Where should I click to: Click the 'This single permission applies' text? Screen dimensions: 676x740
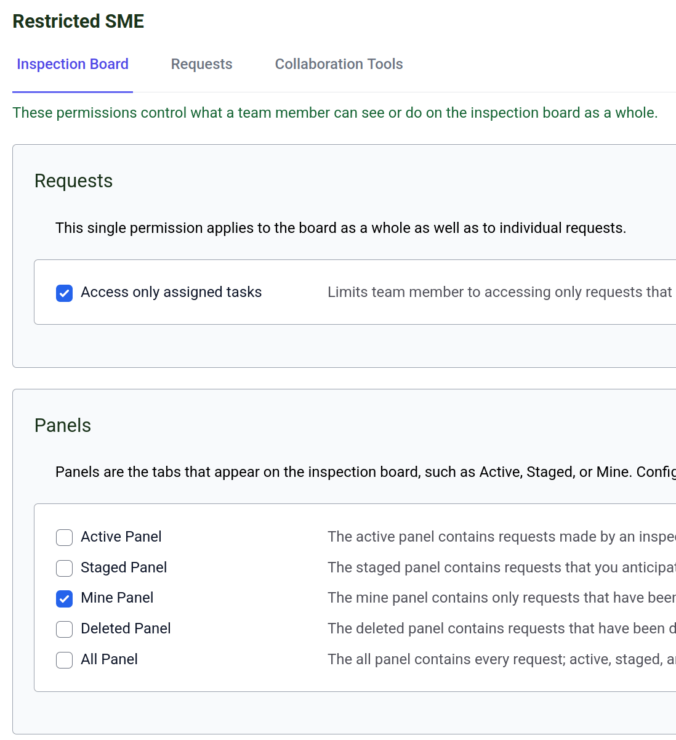point(340,228)
